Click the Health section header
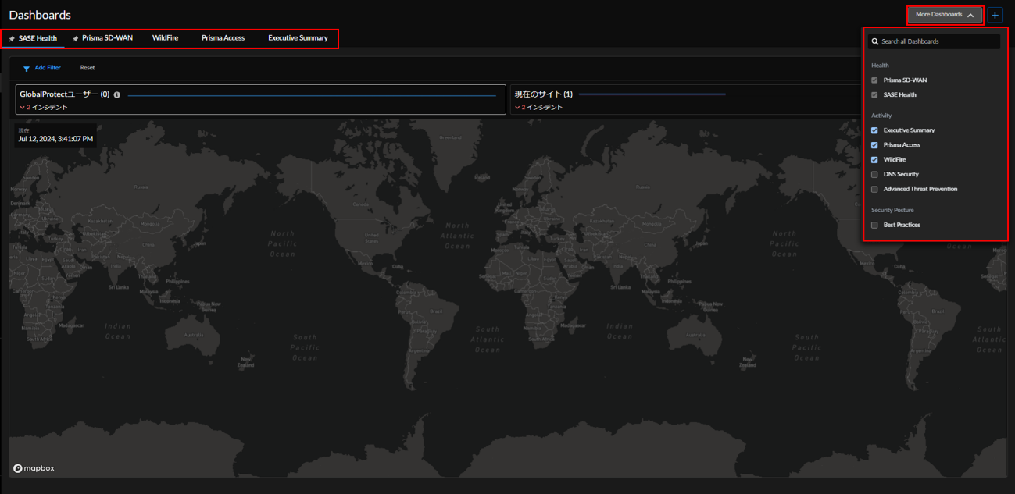The image size is (1015, 494). coord(880,66)
